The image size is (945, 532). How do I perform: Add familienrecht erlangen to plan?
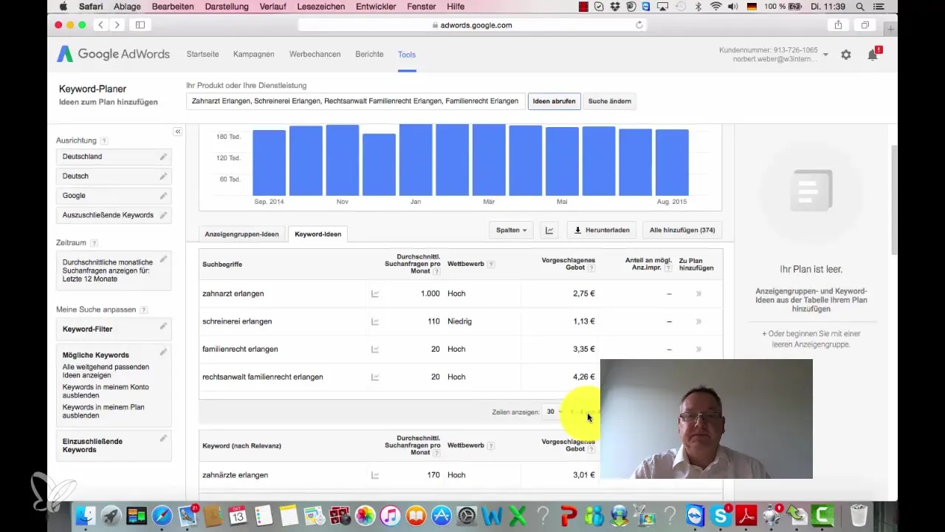tap(698, 349)
